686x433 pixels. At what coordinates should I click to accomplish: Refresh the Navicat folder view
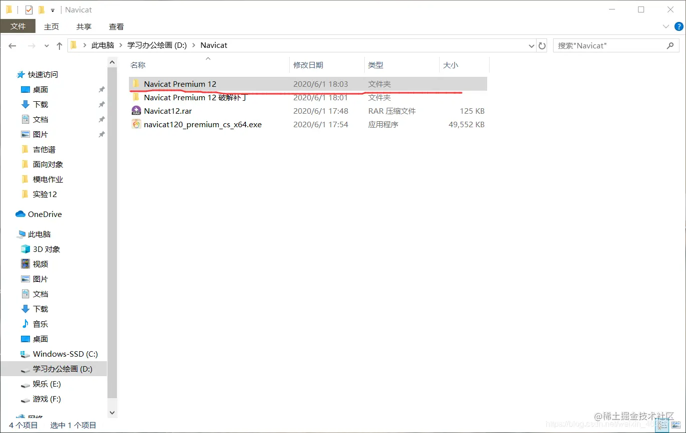tap(542, 45)
